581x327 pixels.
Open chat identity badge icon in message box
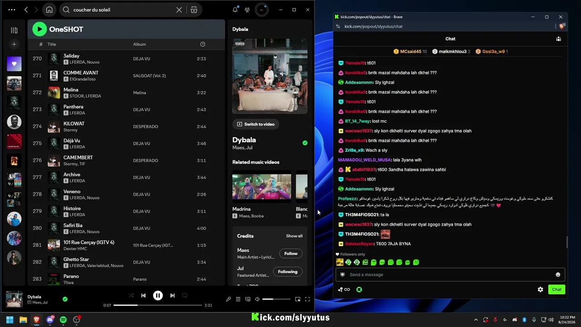click(343, 274)
